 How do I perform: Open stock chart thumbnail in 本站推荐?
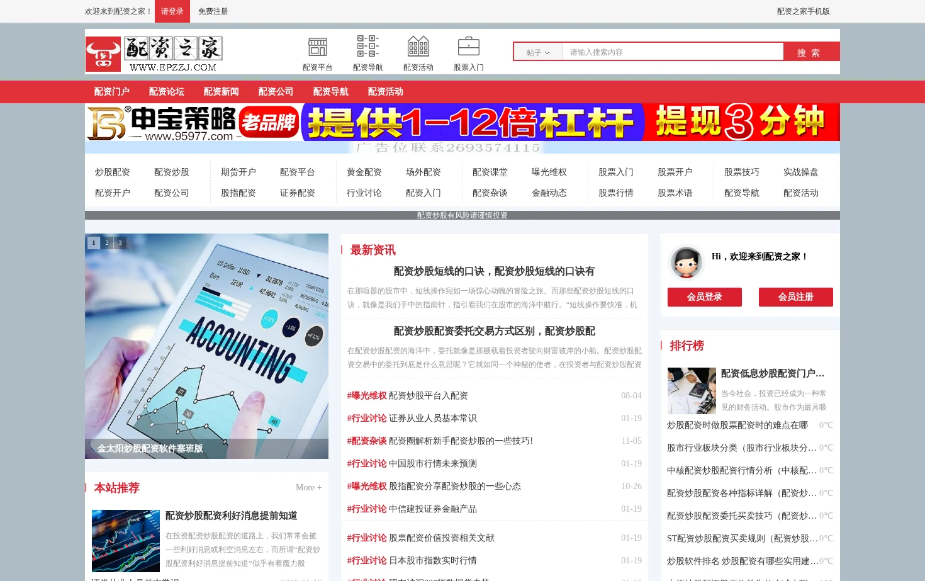(x=126, y=541)
